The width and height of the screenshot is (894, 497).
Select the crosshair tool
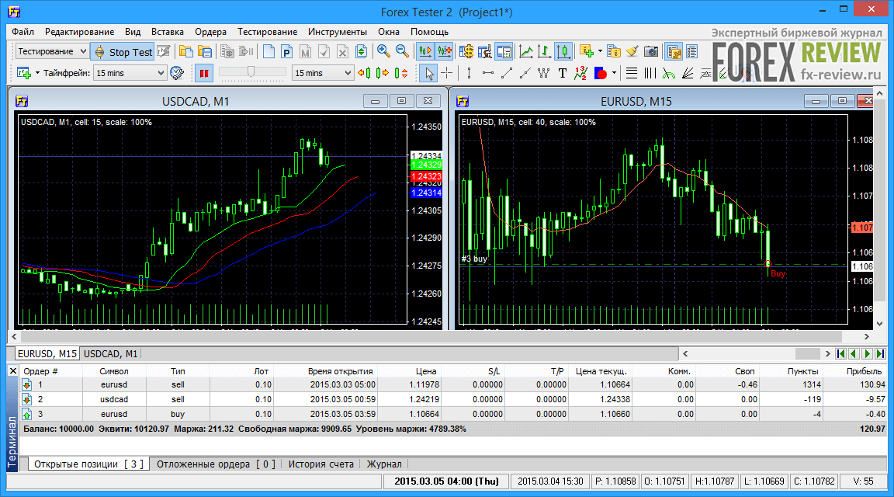click(x=447, y=73)
